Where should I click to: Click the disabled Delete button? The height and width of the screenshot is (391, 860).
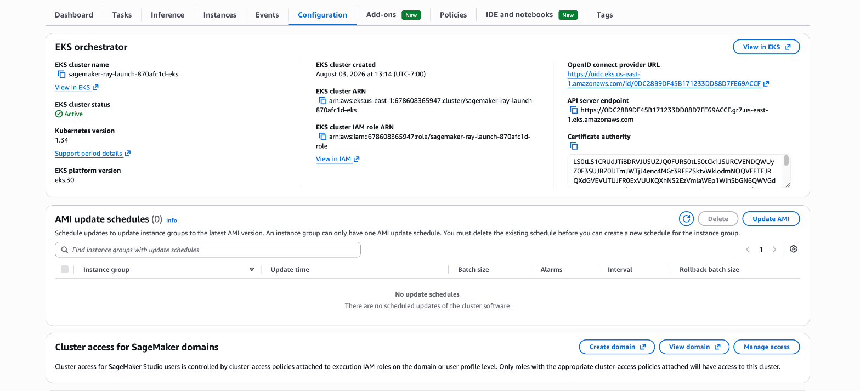[x=718, y=219]
